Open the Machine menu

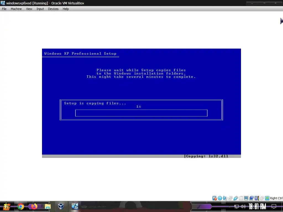[x=16, y=9]
